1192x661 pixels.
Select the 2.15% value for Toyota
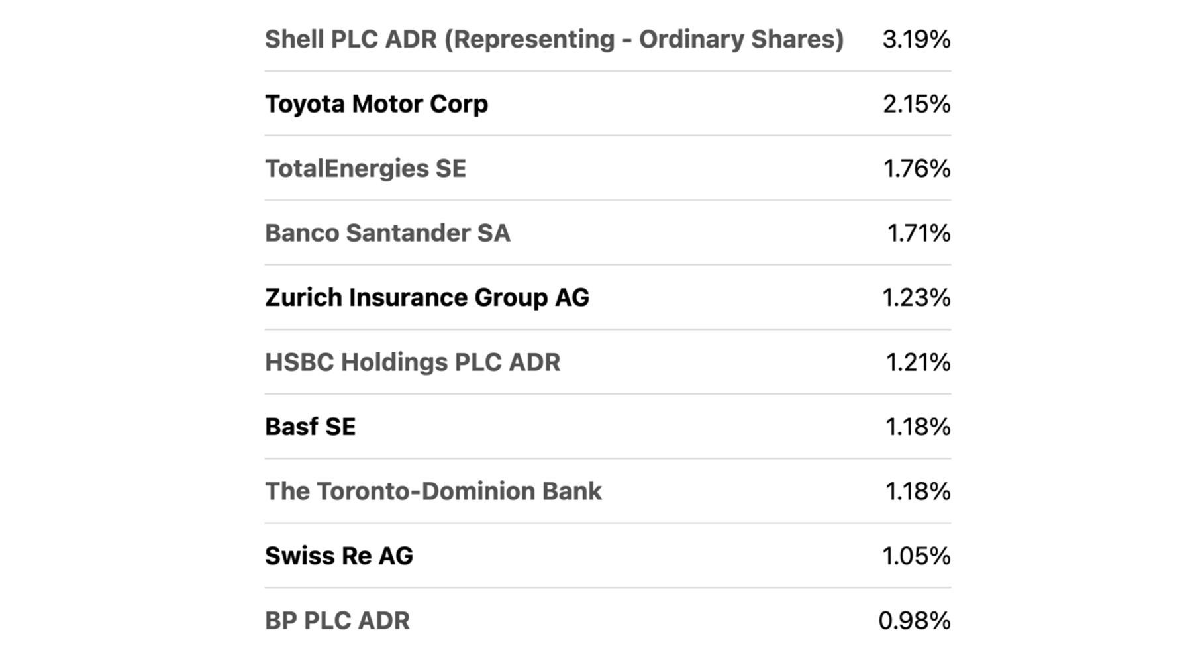[916, 104]
